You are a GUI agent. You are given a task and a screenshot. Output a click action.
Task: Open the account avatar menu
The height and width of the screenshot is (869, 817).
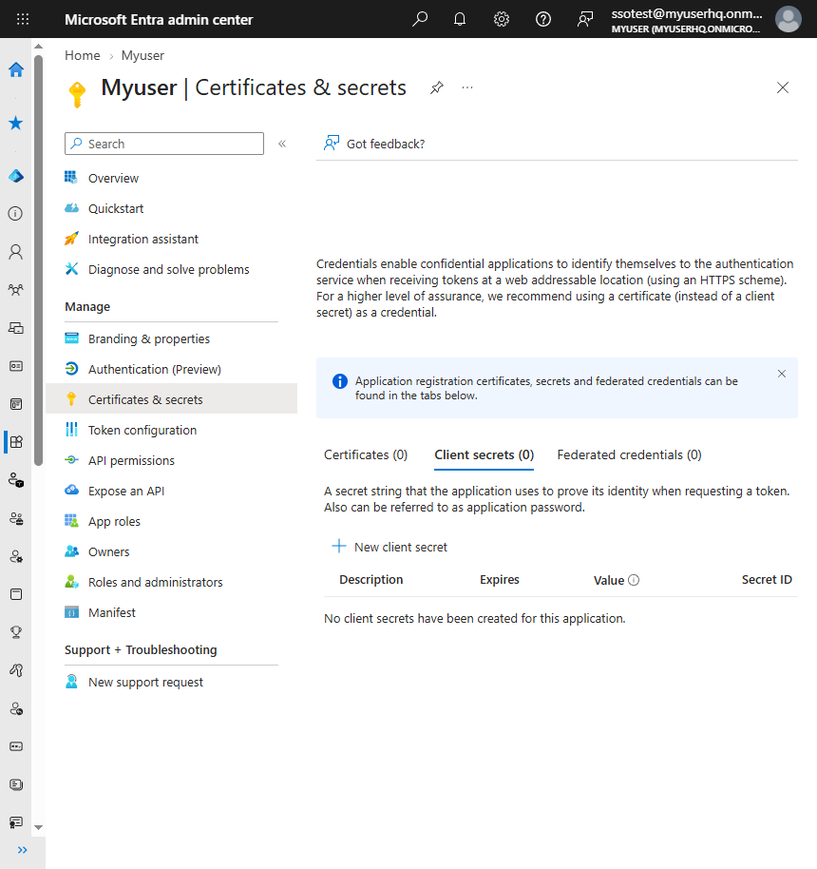[788, 19]
